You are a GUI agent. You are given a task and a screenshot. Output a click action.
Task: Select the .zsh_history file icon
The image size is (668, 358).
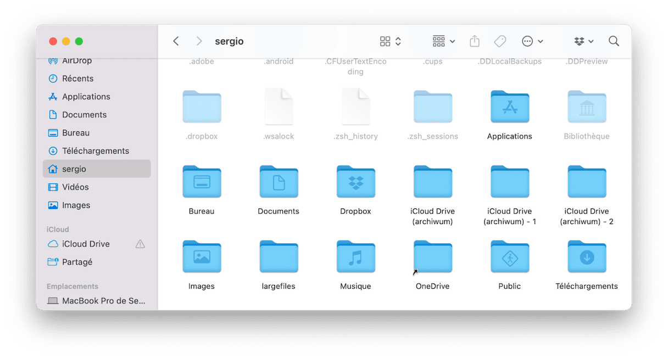click(355, 107)
